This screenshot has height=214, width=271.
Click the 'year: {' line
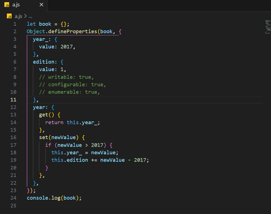pos(44,108)
